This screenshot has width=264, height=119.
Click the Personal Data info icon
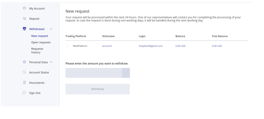click(x=24, y=62)
